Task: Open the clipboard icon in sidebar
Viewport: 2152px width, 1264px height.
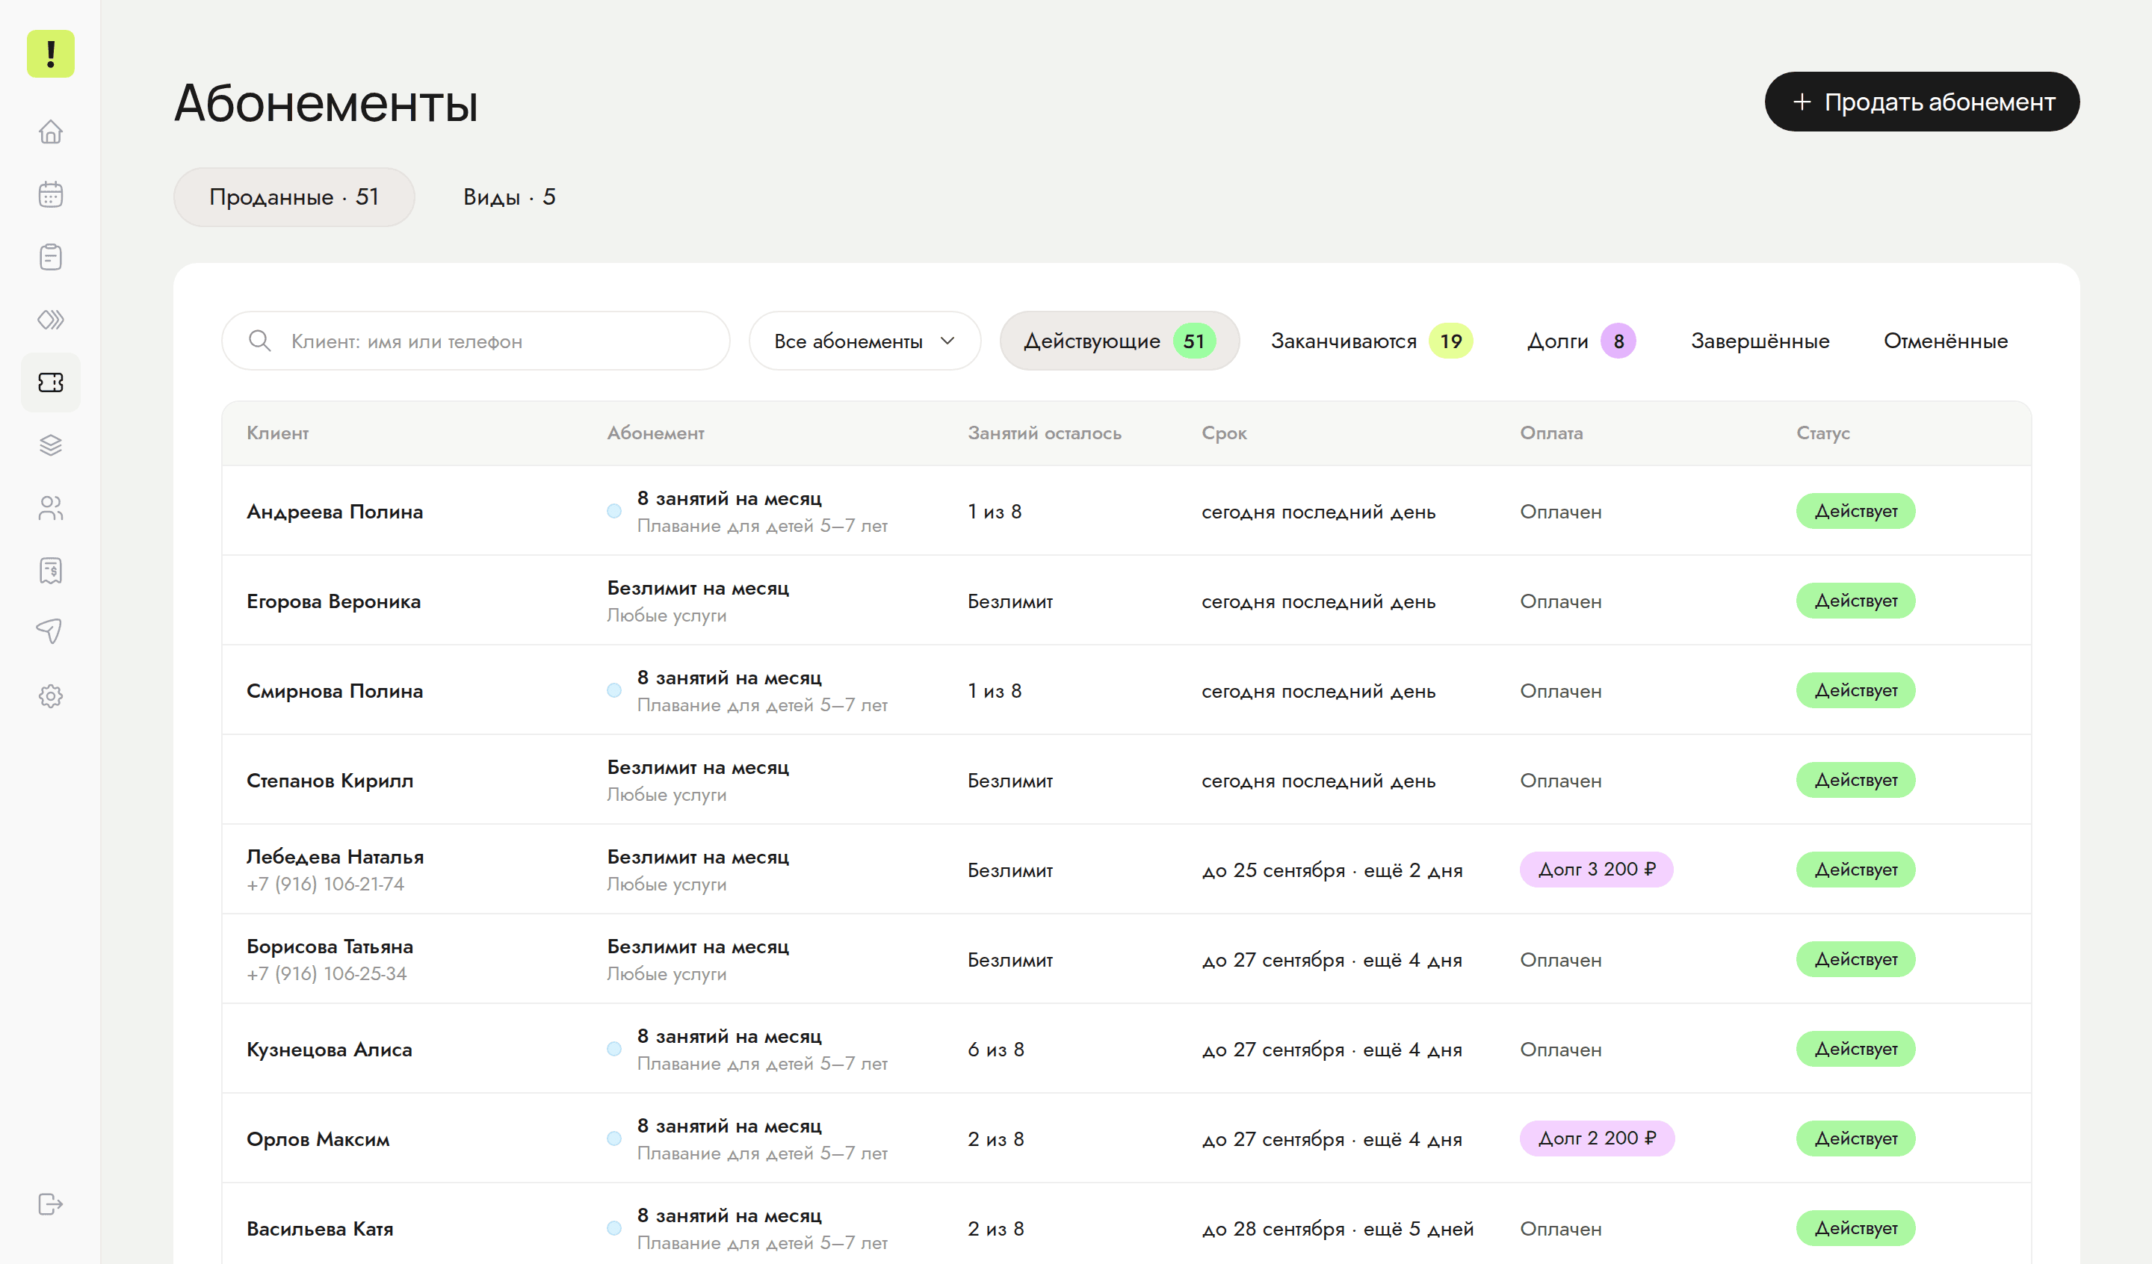Action: (50, 257)
